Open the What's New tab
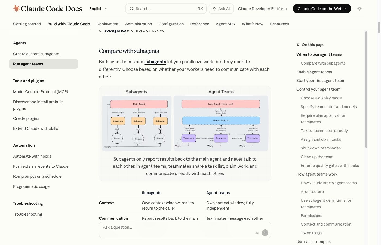 tap(253, 24)
